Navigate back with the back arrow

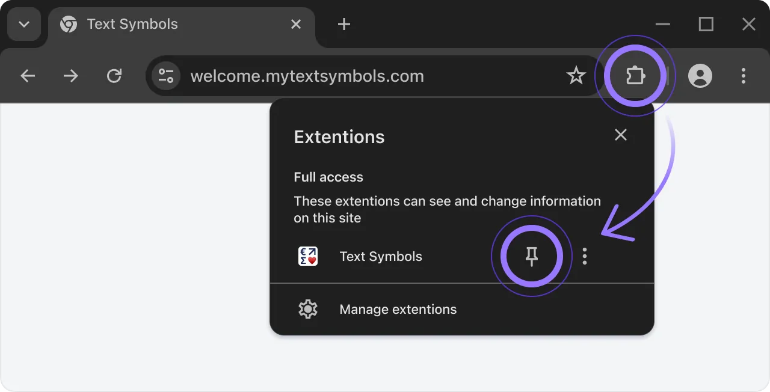28,76
